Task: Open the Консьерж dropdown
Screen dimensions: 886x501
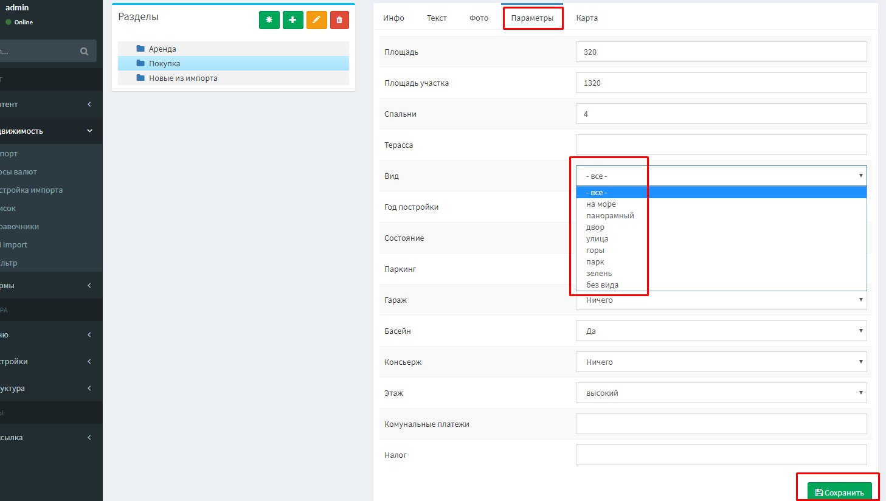Action: point(721,362)
